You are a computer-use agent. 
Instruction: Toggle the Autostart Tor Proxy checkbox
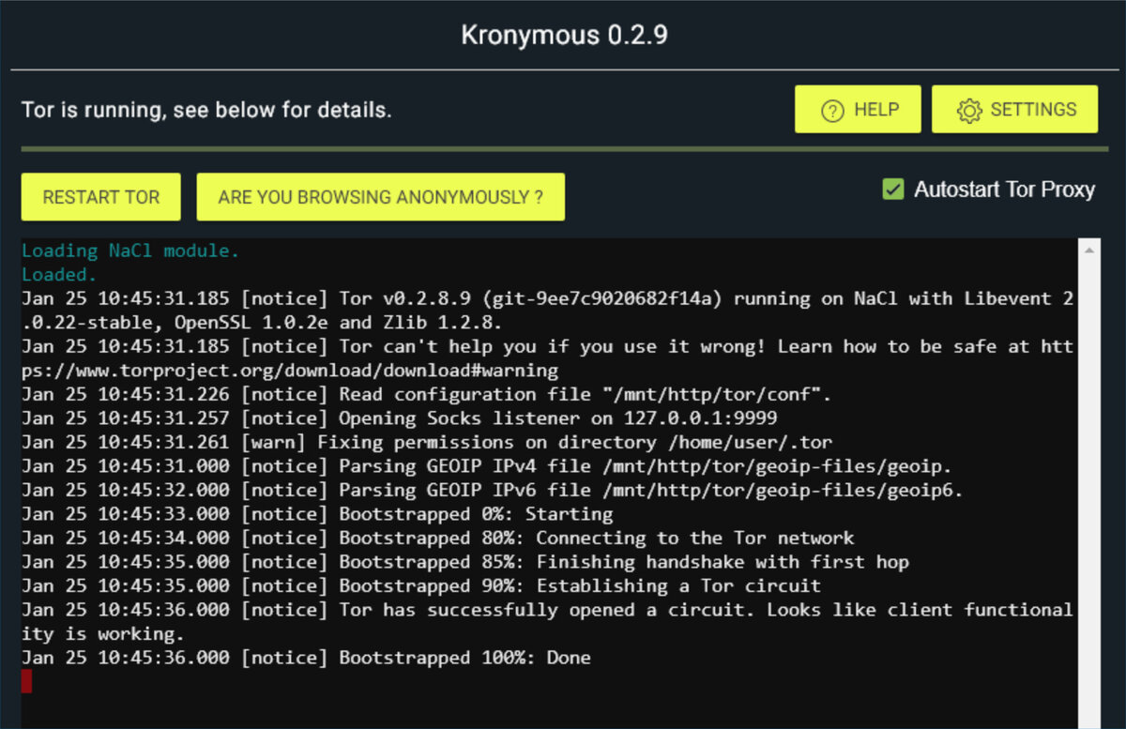(x=892, y=190)
